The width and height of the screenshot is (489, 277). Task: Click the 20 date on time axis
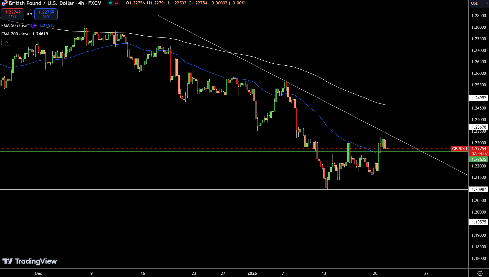[375, 273]
